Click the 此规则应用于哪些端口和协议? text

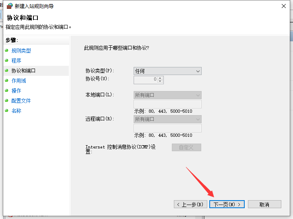click(117, 48)
